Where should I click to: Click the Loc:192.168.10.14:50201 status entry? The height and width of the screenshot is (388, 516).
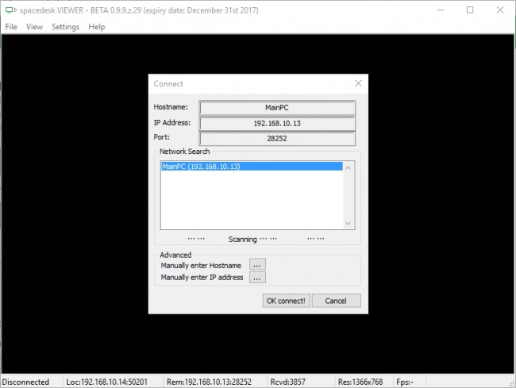point(107,382)
